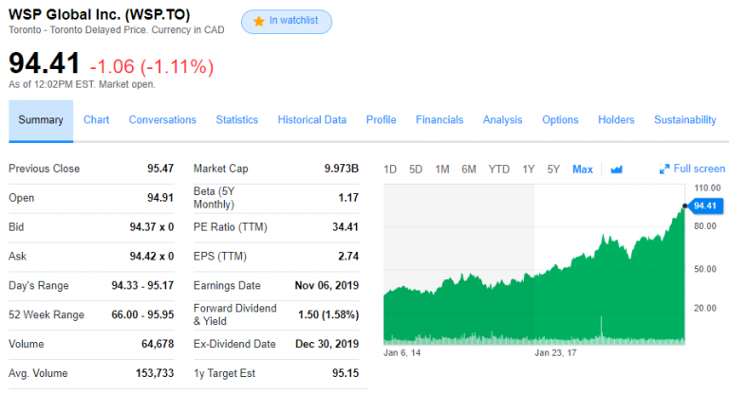Switch to the Historical Data tab
This screenshot has width=729, height=394.
[311, 120]
